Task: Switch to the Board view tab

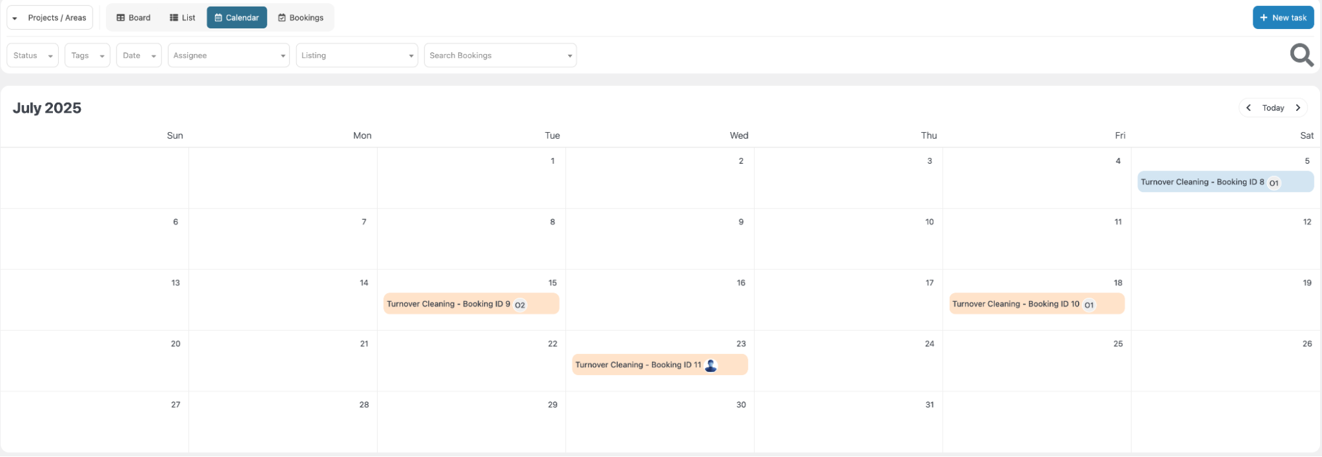Action: (x=134, y=18)
